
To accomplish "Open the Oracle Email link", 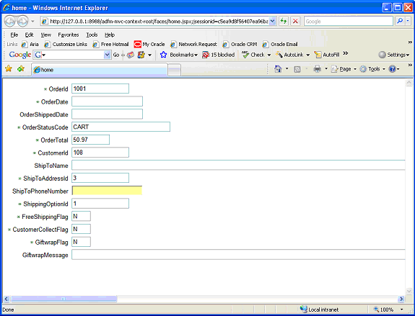I will pyautogui.click(x=280, y=45).
